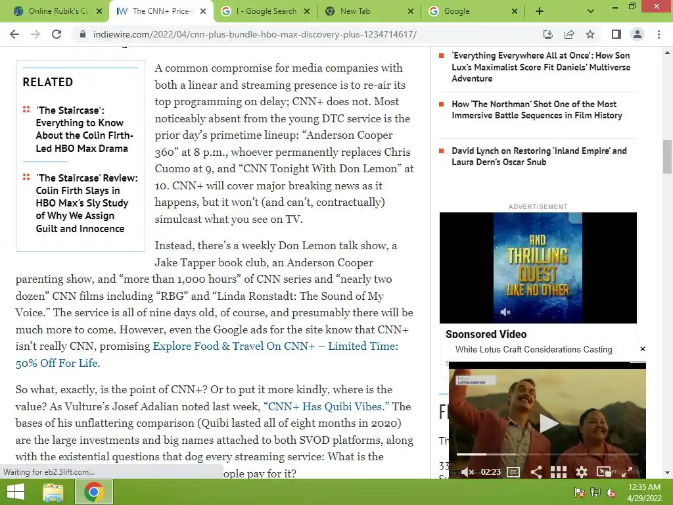Toggle the Chrome side panel
The width and height of the screenshot is (673, 505).
pos(616,34)
